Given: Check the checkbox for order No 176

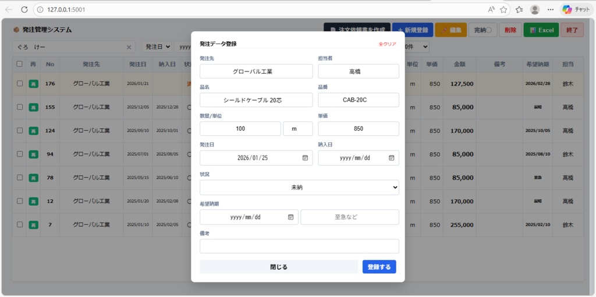Looking at the screenshot, I should (x=20, y=84).
